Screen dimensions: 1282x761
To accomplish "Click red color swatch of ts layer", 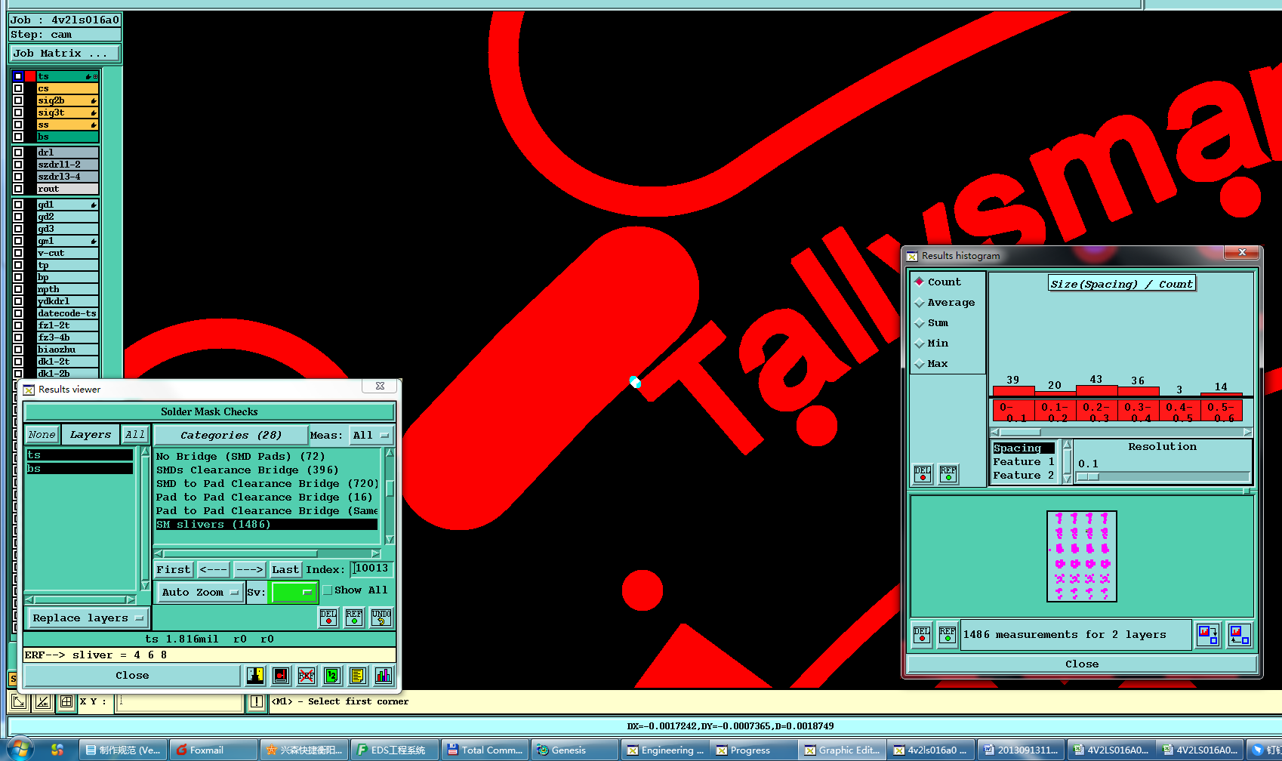I will click(x=30, y=76).
